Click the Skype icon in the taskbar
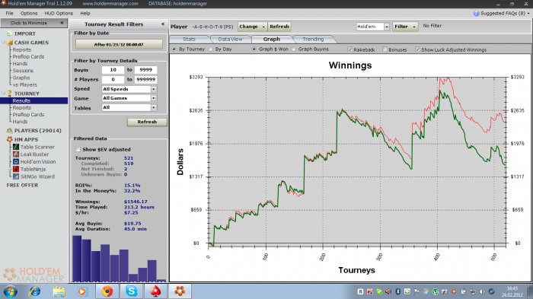 coord(131,291)
